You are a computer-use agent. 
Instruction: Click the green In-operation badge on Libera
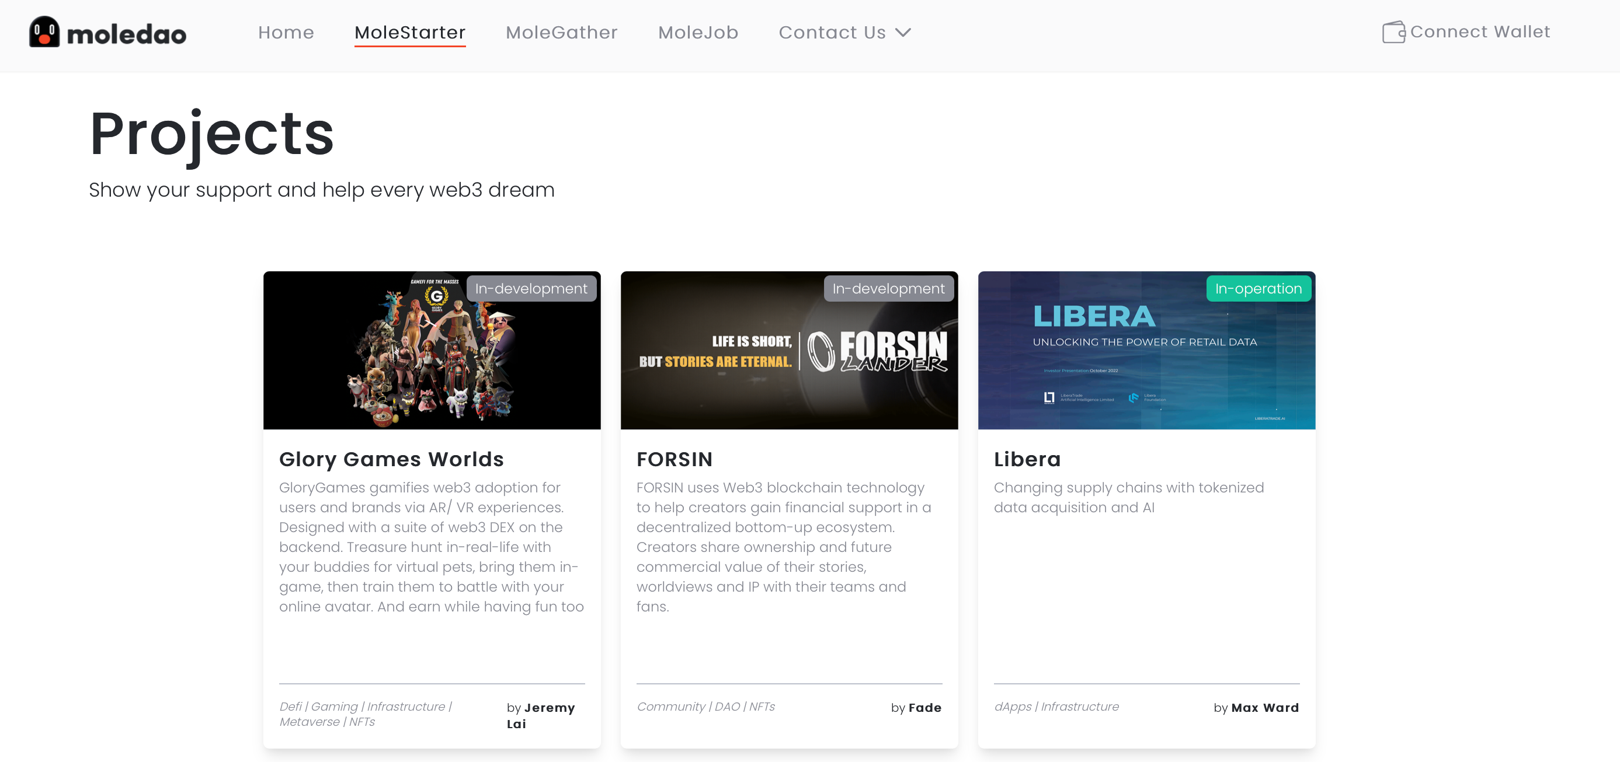(1259, 288)
